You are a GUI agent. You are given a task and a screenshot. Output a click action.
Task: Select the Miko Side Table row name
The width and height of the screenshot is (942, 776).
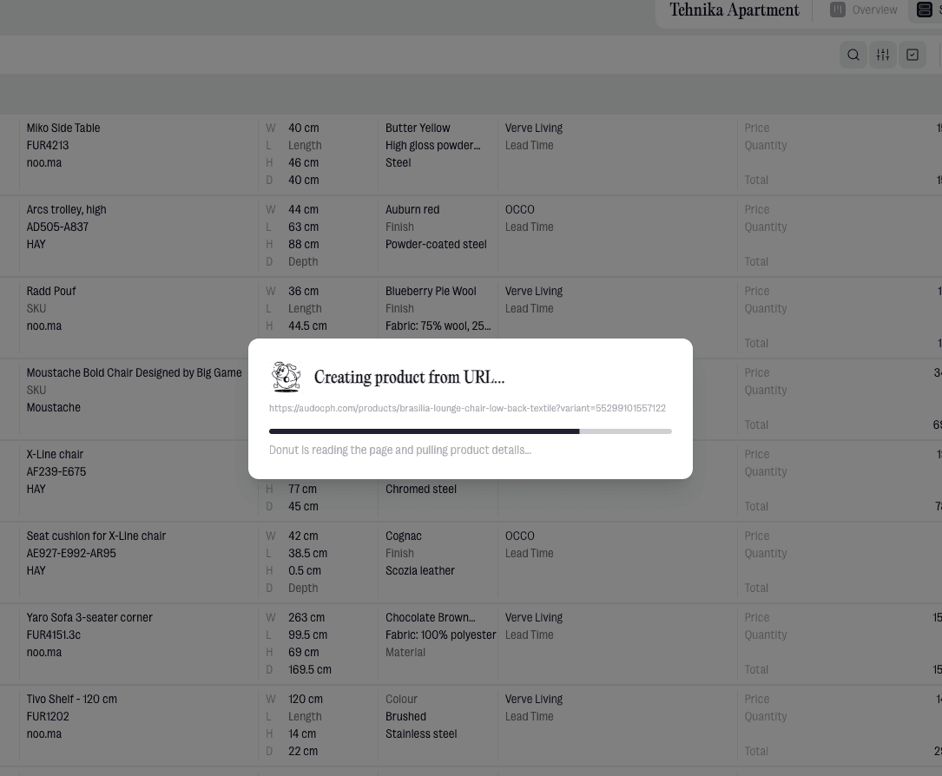tap(63, 128)
